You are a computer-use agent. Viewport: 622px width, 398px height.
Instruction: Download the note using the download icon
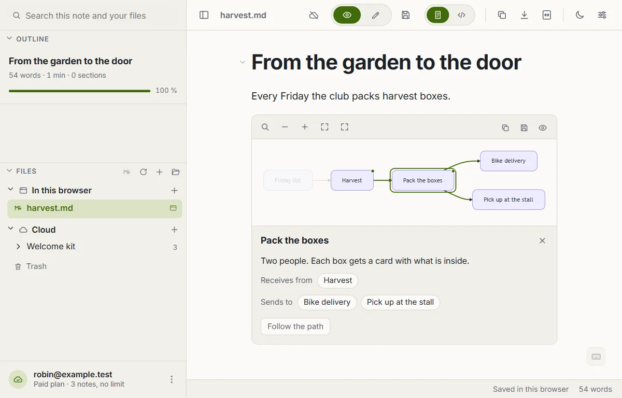525,15
